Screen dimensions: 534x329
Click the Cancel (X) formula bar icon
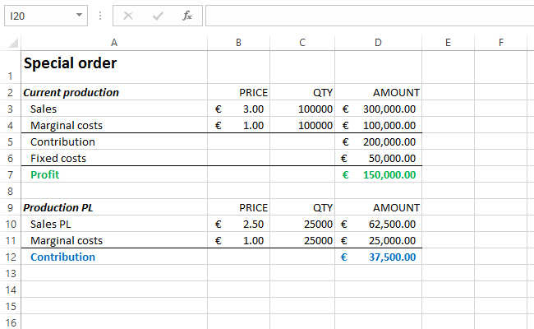[128, 16]
